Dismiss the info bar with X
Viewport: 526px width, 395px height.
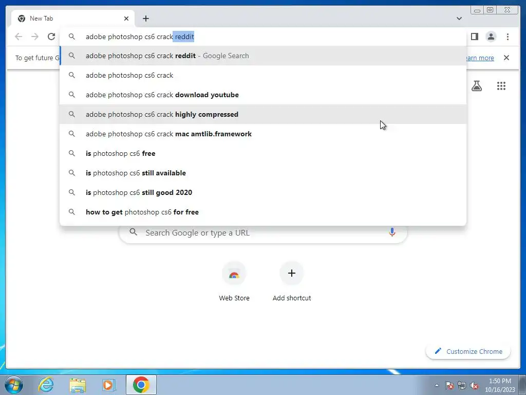[506, 58]
